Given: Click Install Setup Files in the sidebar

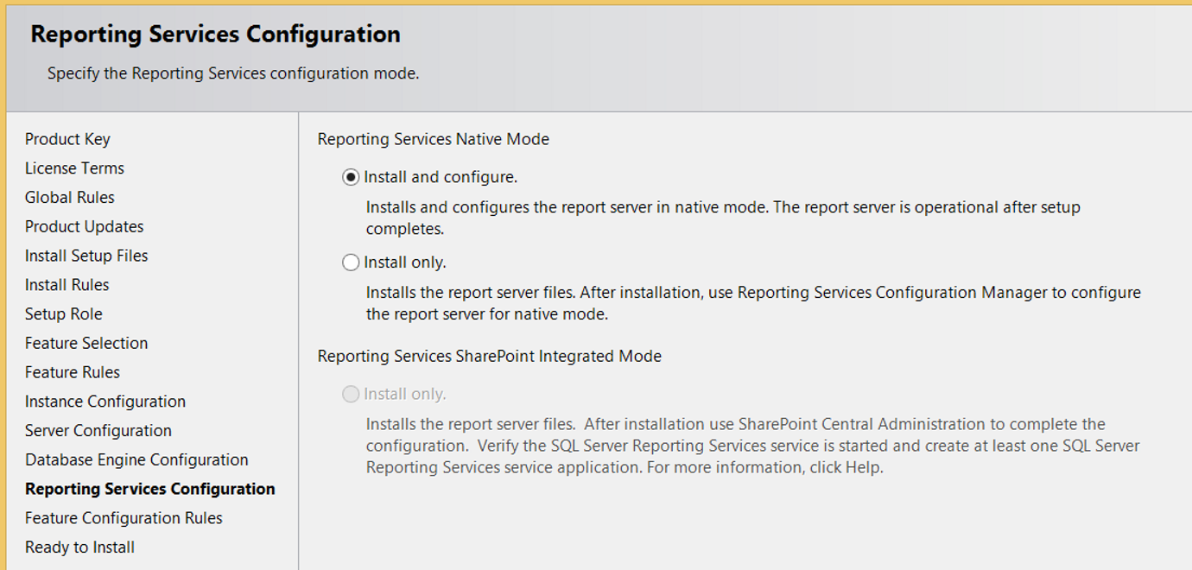Looking at the screenshot, I should pos(86,256).
